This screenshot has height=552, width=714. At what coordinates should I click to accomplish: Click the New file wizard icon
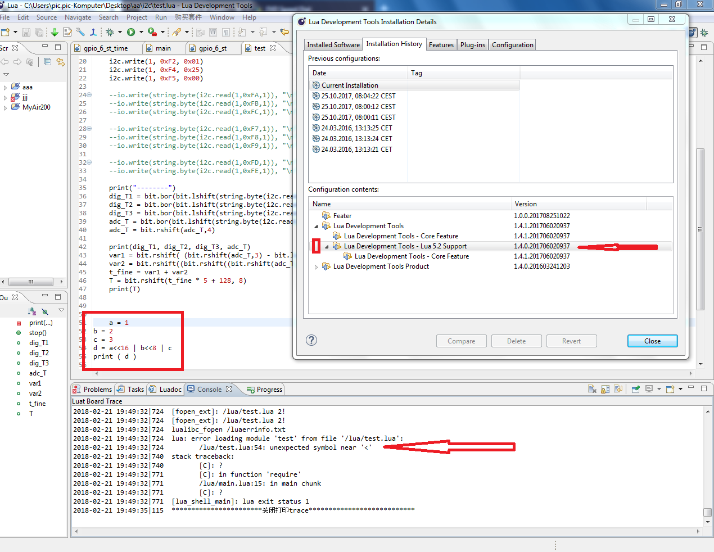[5, 32]
